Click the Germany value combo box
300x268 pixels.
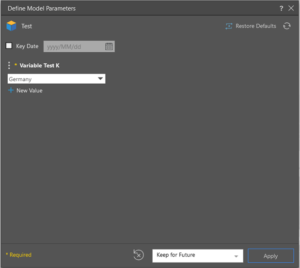(51, 79)
